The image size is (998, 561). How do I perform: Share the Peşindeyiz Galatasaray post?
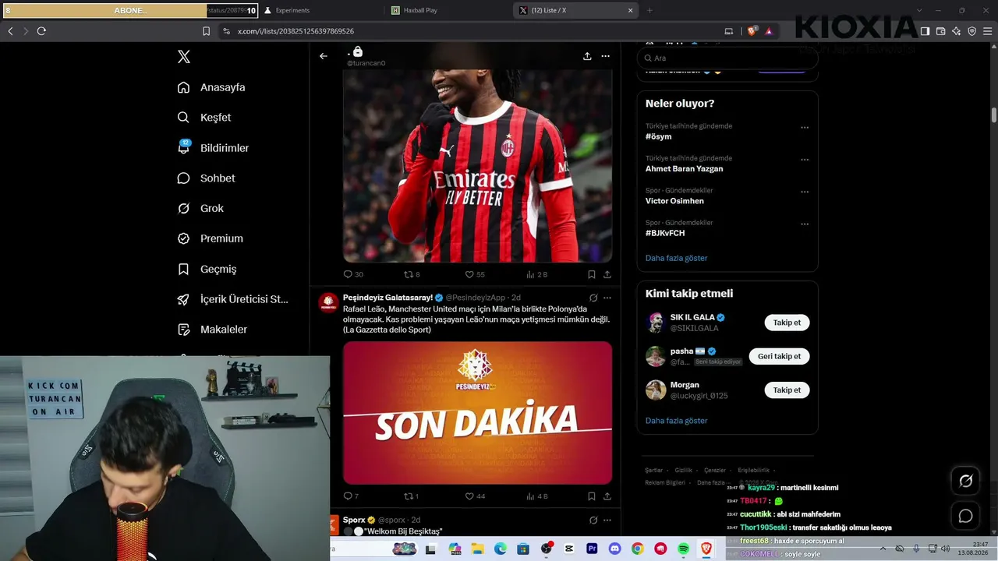[x=607, y=496]
